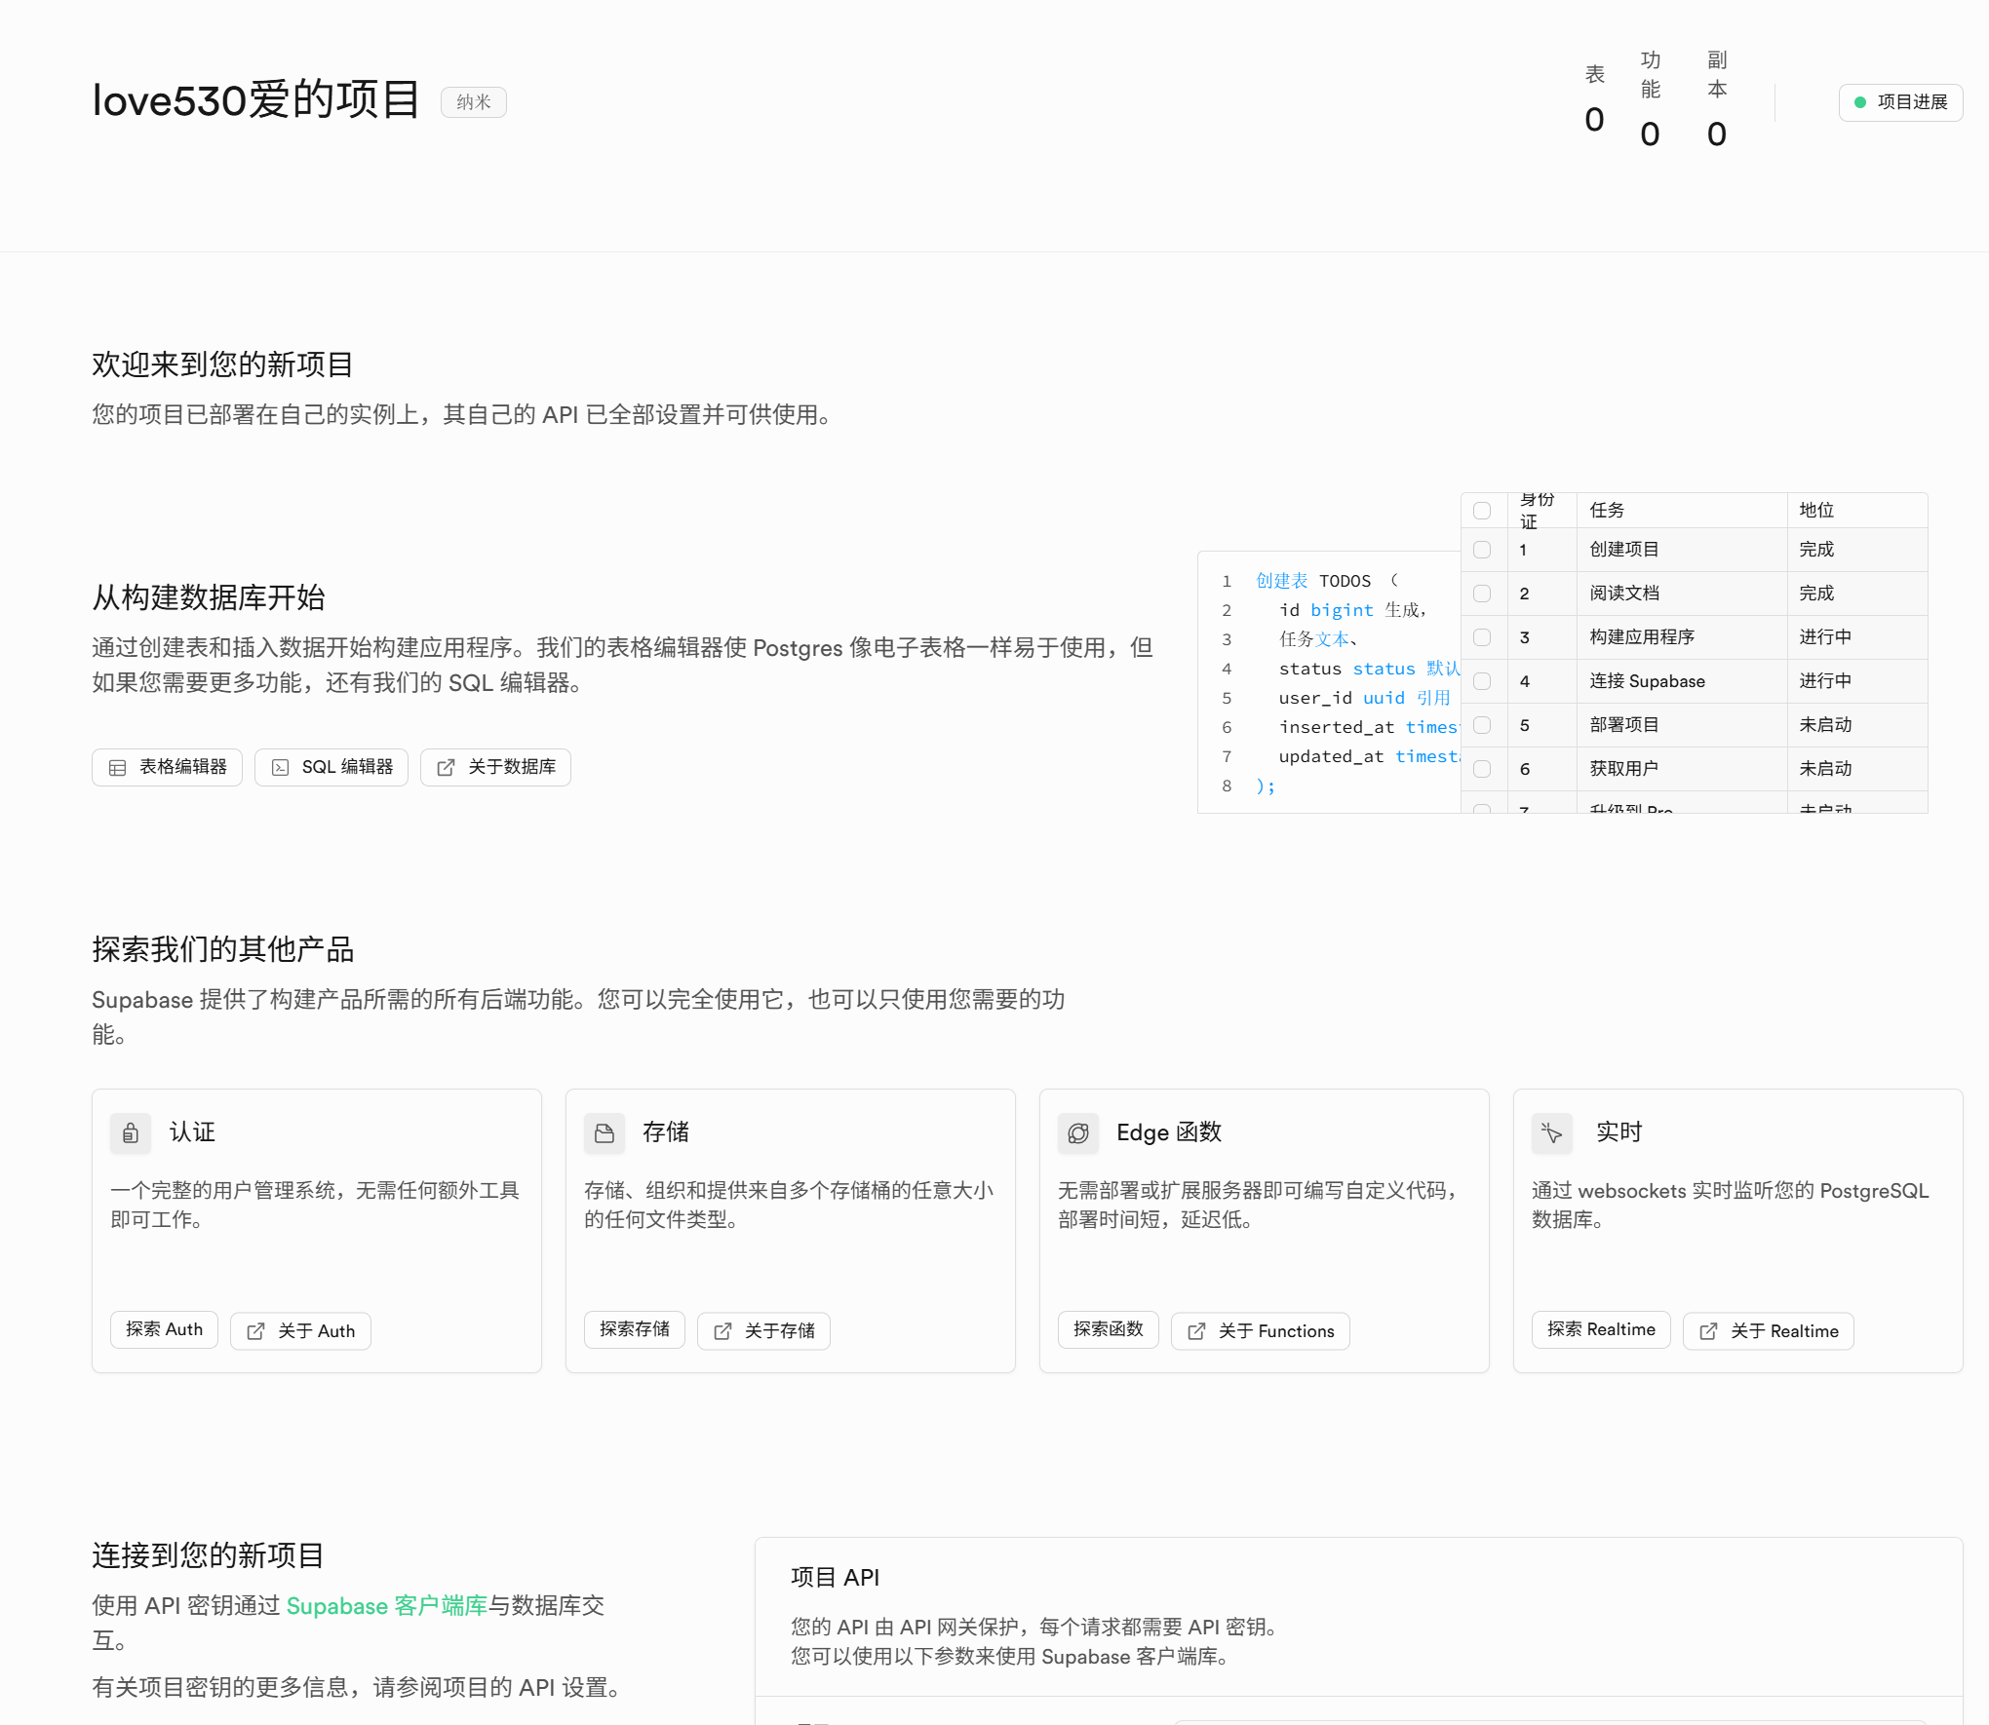
Task: Open 关于 Auth external link
Action: (300, 1331)
